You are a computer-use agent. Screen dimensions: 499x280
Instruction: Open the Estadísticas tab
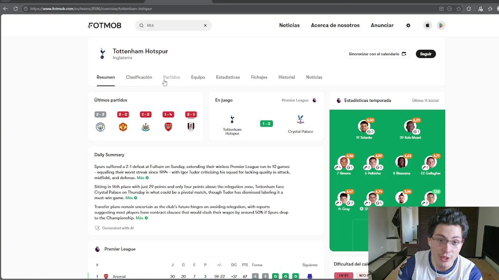click(228, 77)
